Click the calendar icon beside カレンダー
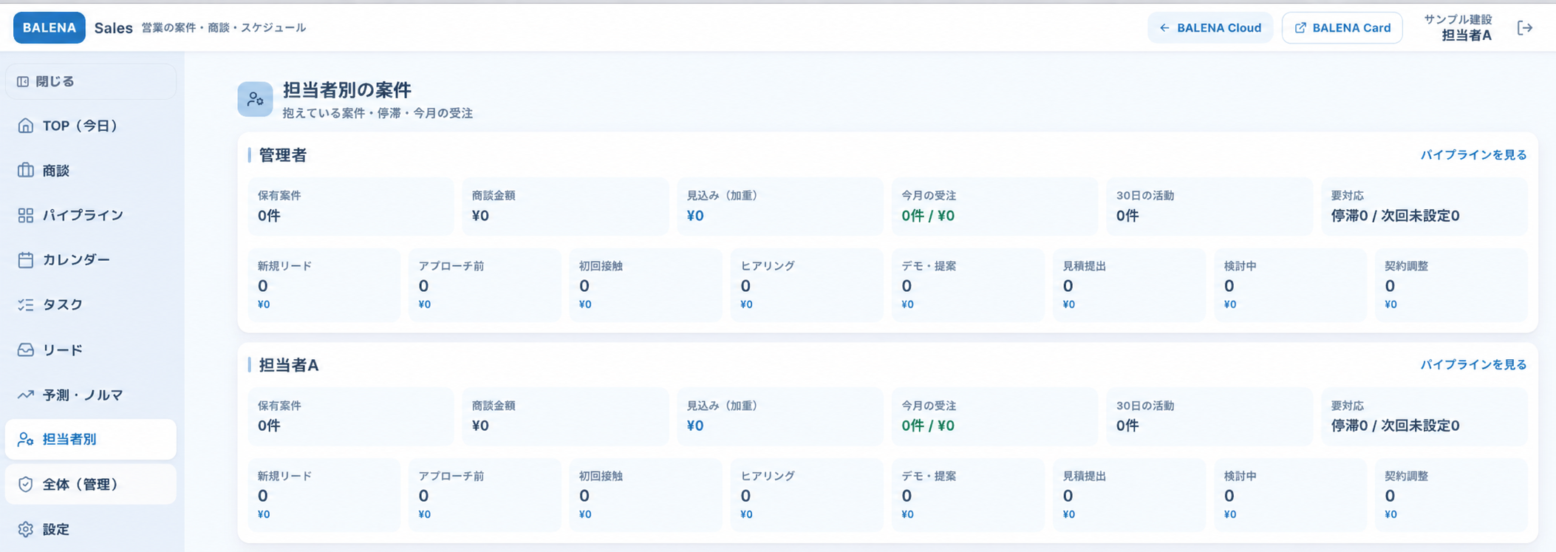1556x552 pixels. click(26, 260)
